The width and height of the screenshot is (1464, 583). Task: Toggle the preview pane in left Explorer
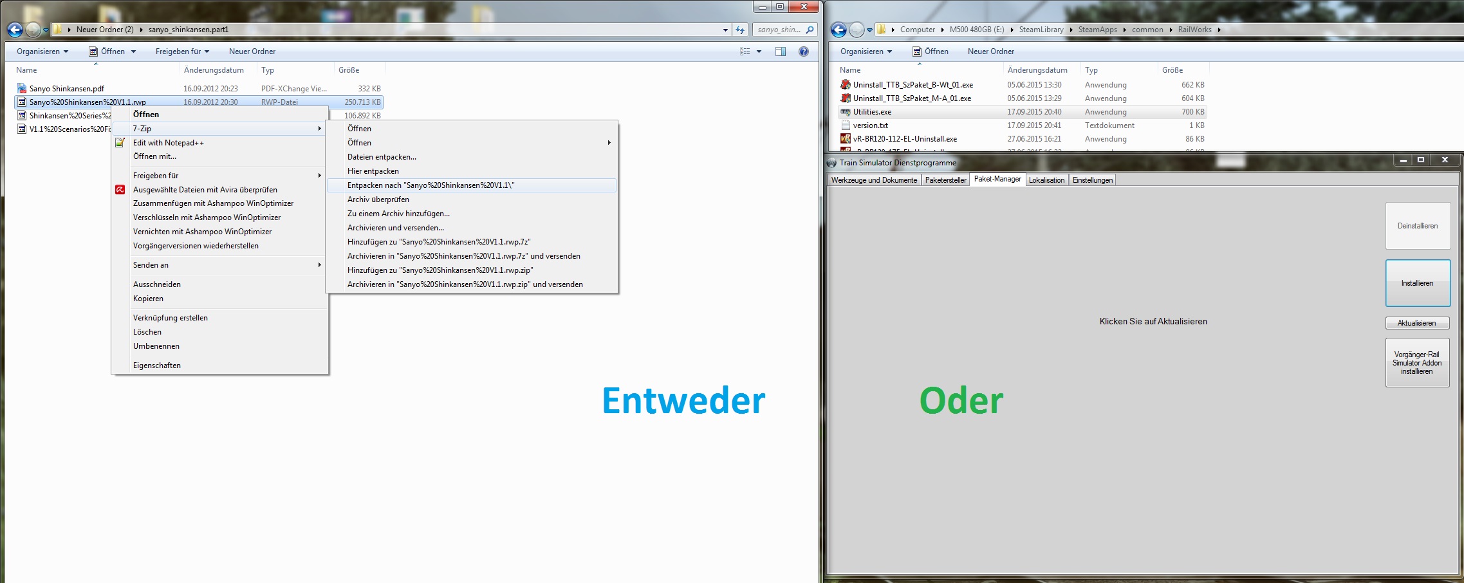tap(781, 51)
